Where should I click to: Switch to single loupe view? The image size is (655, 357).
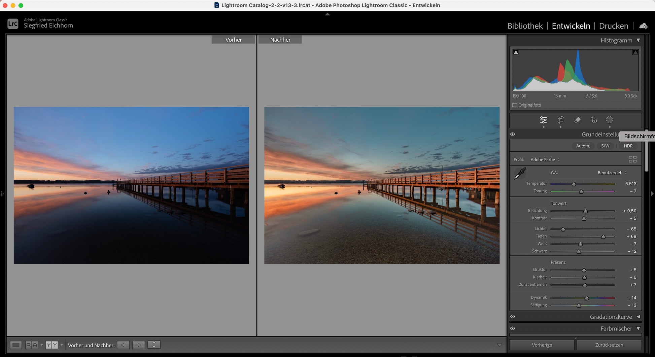coord(16,345)
